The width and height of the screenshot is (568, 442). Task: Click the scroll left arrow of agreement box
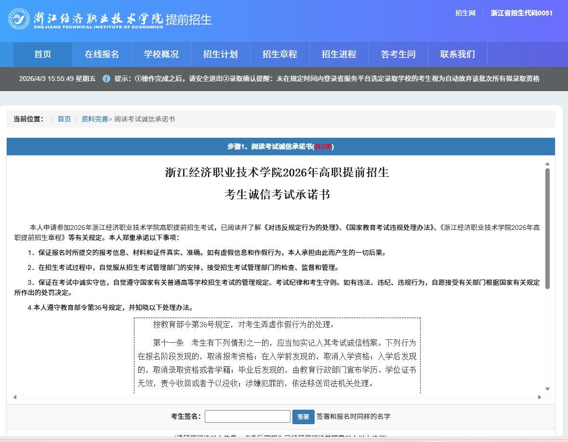pos(14,397)
